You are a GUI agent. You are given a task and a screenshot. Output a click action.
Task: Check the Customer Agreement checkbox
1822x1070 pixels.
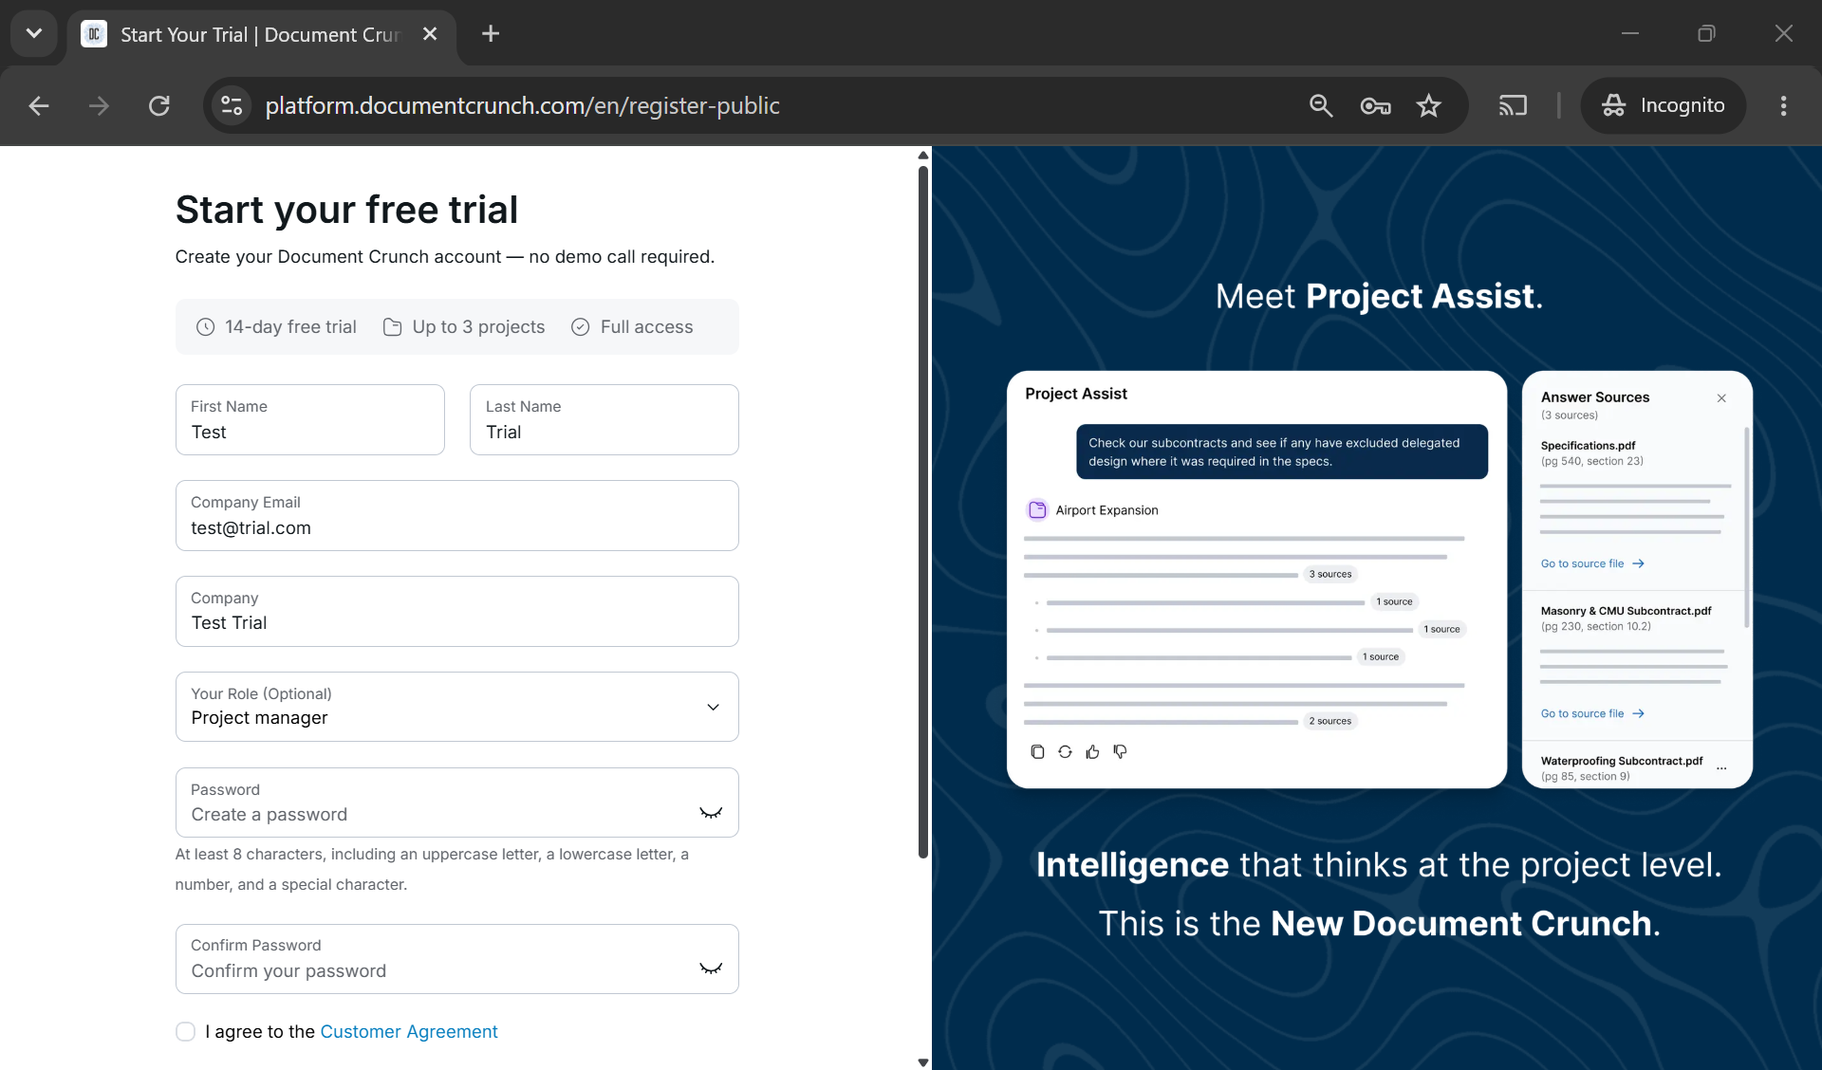[x=186, y=1031]
